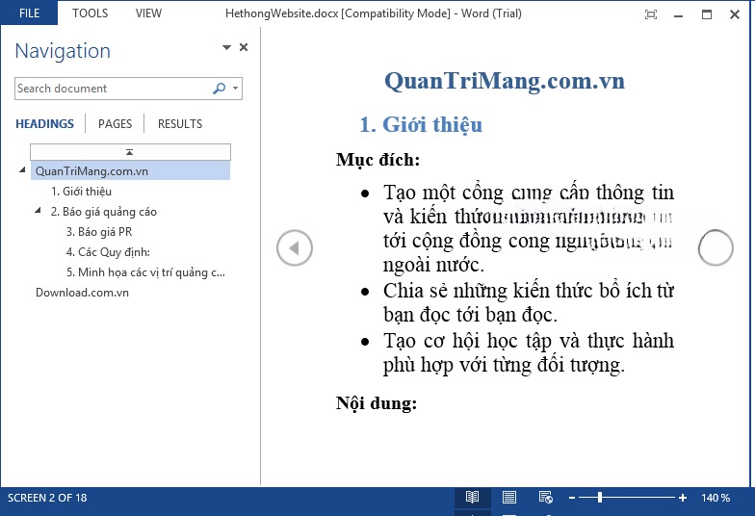The width and height of the screenshot is (755, 516).
Task: Switch to Web Layout view icon
Action: coord(545,497)
